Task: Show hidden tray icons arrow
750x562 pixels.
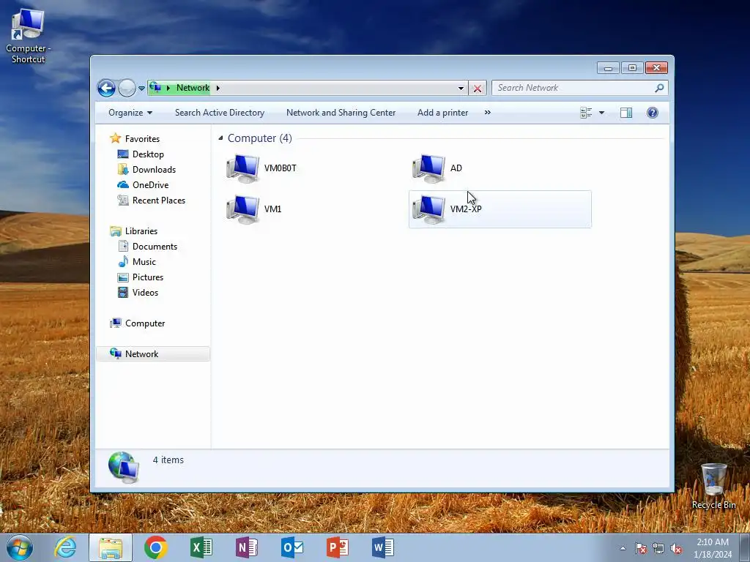Action: pyautogui.click(x=623, y=548)
